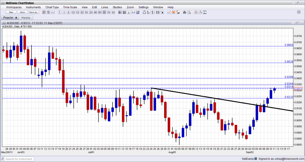
Task: Open the Zoom menu
Action: [x=130, y=7]
